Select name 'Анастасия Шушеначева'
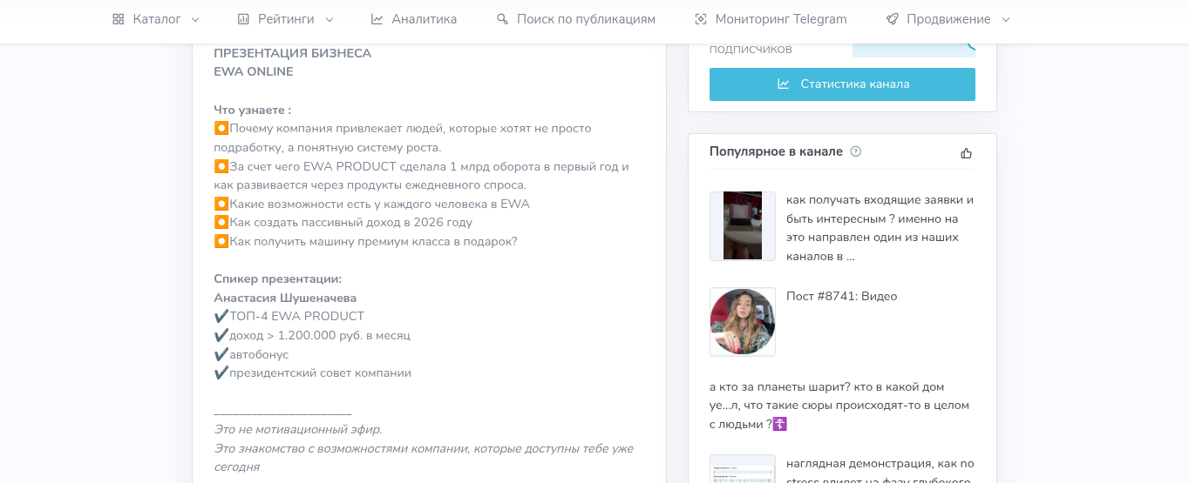This screenshot has height=483, width=1189. pos(285,299)
